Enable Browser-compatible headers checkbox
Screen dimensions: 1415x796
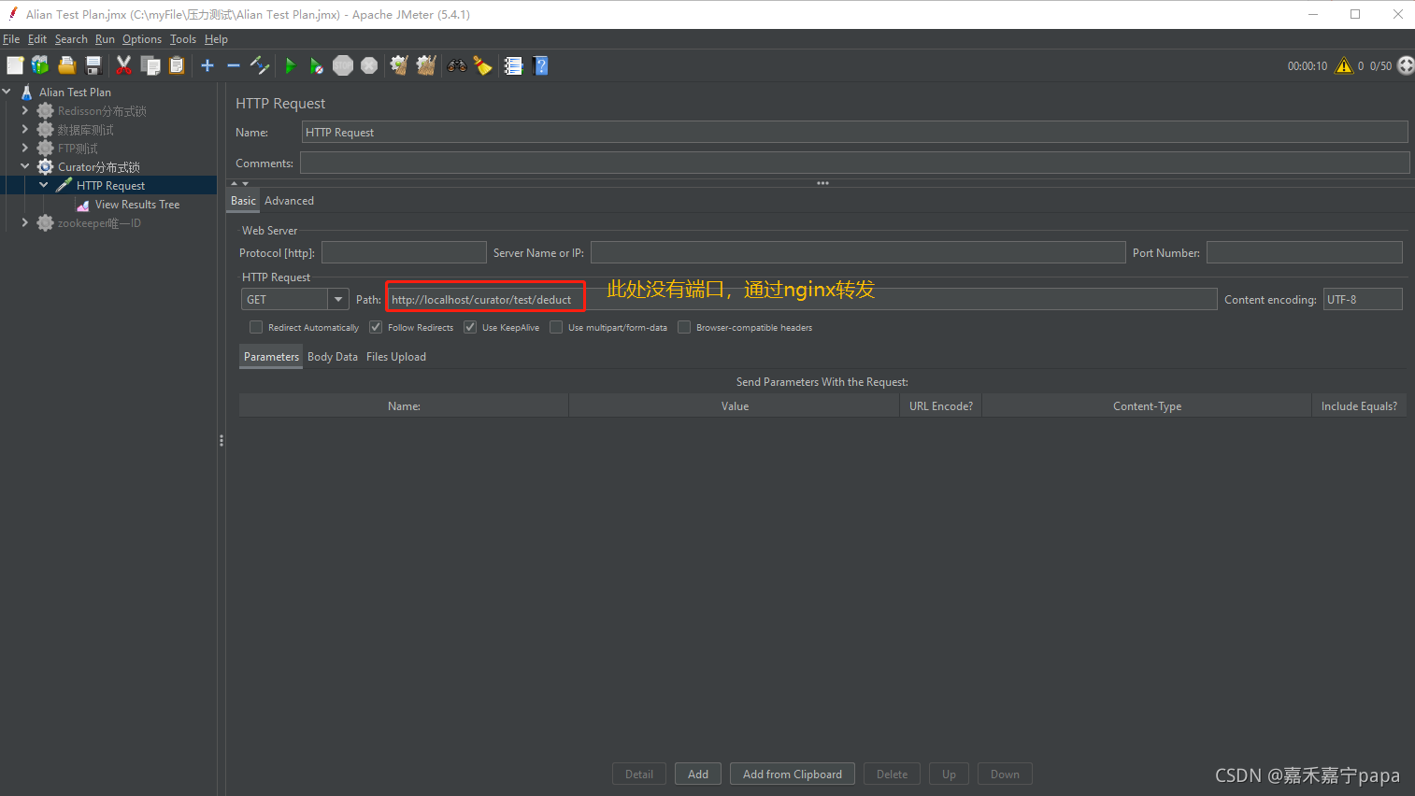[x=684, y=327]
